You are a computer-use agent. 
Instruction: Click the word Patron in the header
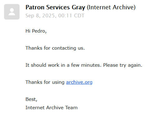point(35,7)
